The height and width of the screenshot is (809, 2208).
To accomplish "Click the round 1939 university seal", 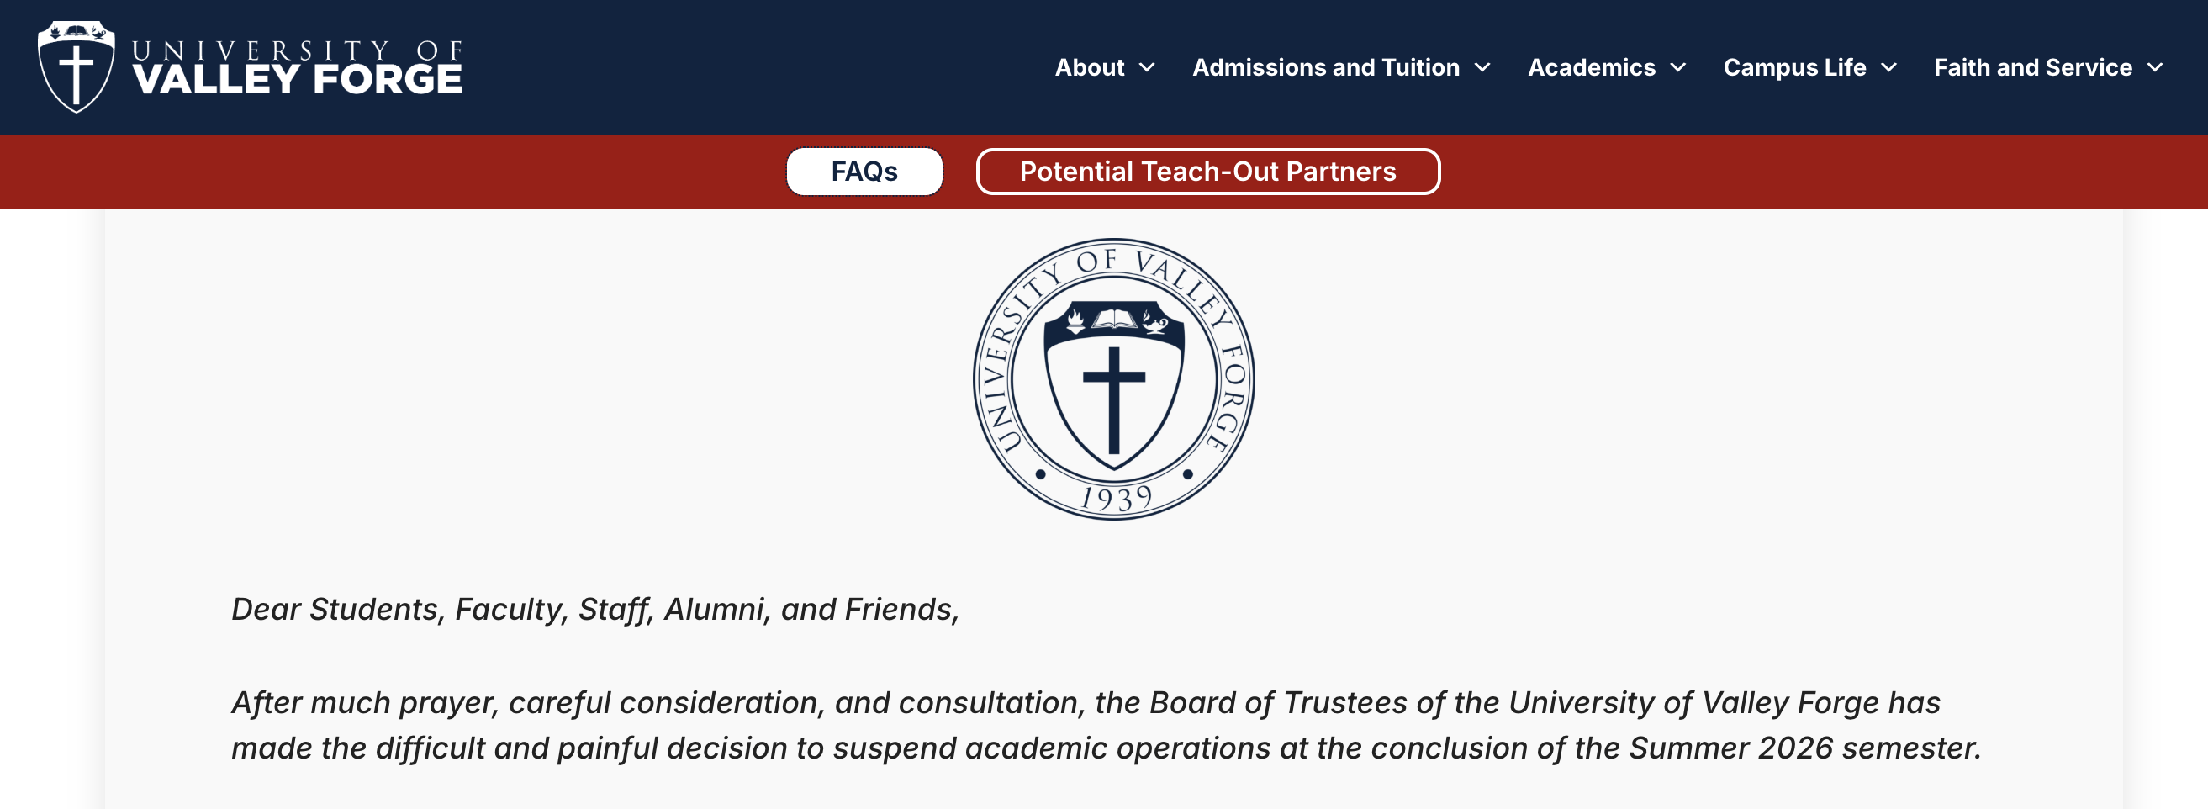I will (1113, 378).
